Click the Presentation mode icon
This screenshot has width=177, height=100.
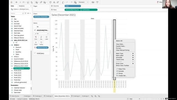pos(97,2)
